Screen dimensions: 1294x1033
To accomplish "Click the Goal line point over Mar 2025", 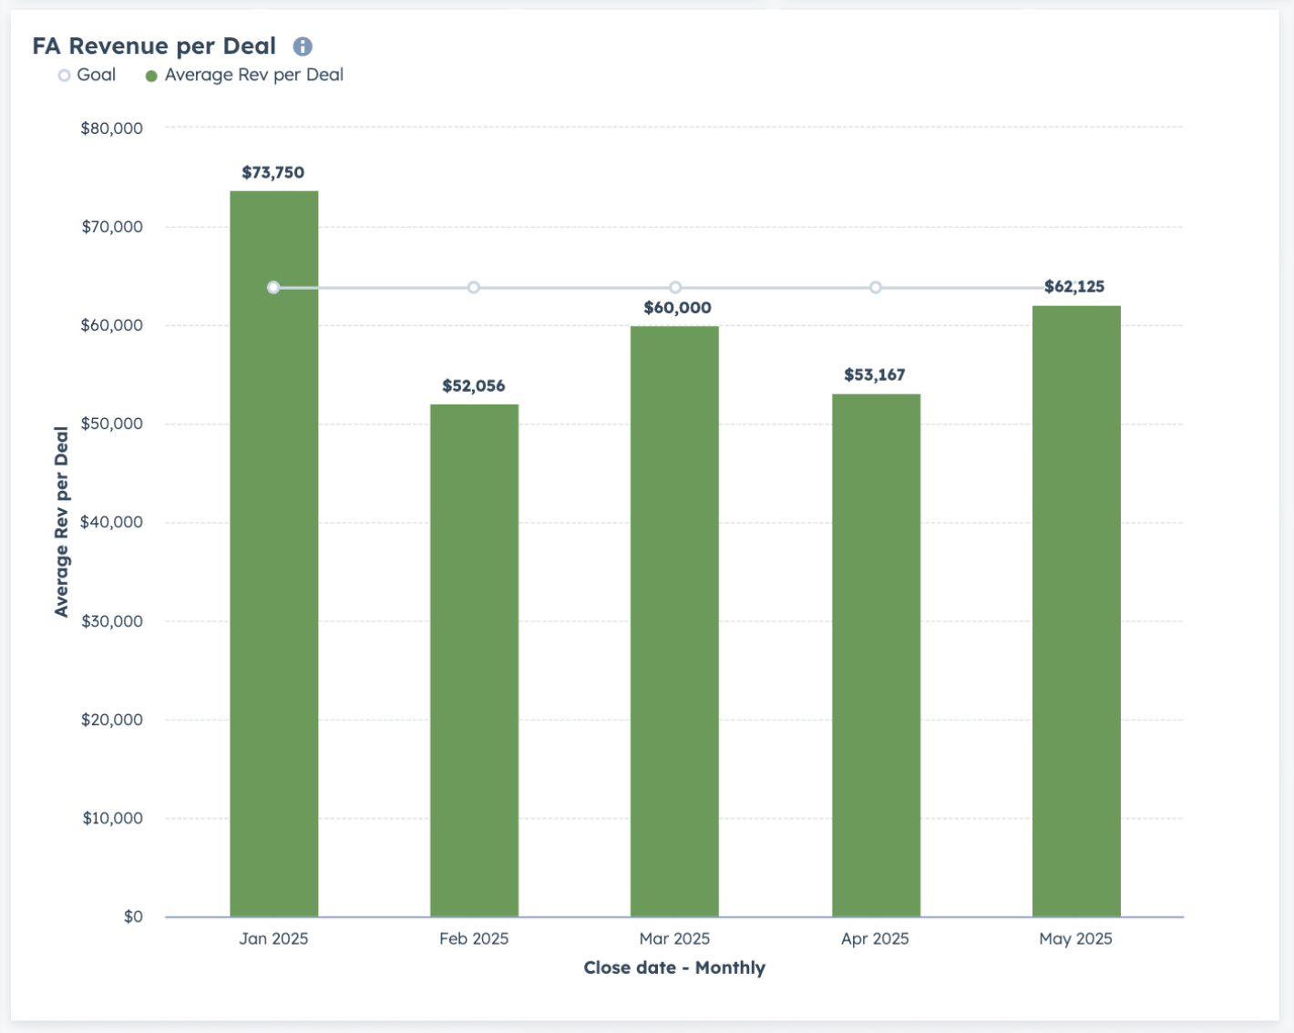I will [x=675, y=288].
